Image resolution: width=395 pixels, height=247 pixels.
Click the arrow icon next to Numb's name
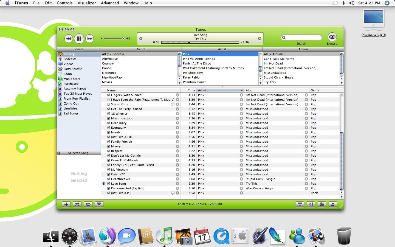pyautogui.click(x=177, y=132)
